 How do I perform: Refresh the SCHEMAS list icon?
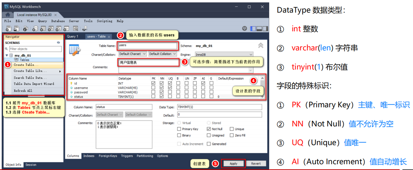point(58,43)
